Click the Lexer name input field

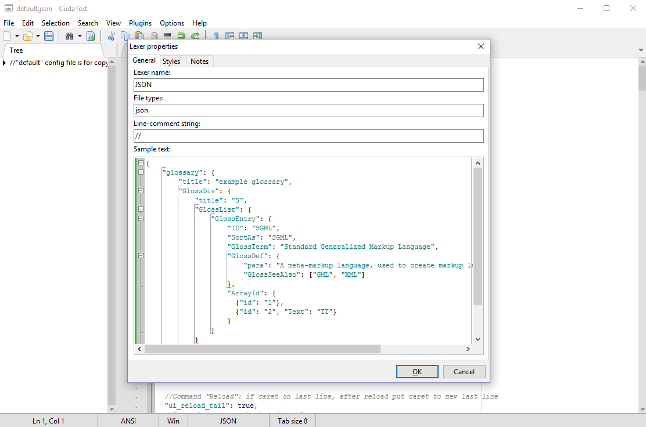tap(308, 85)
